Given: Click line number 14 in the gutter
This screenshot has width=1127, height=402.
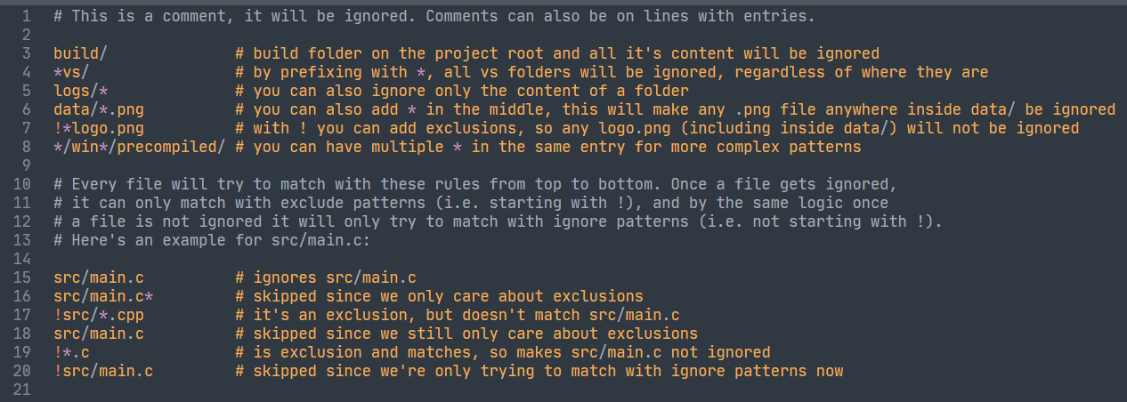Looking at the screenshot, I should 21,259.
